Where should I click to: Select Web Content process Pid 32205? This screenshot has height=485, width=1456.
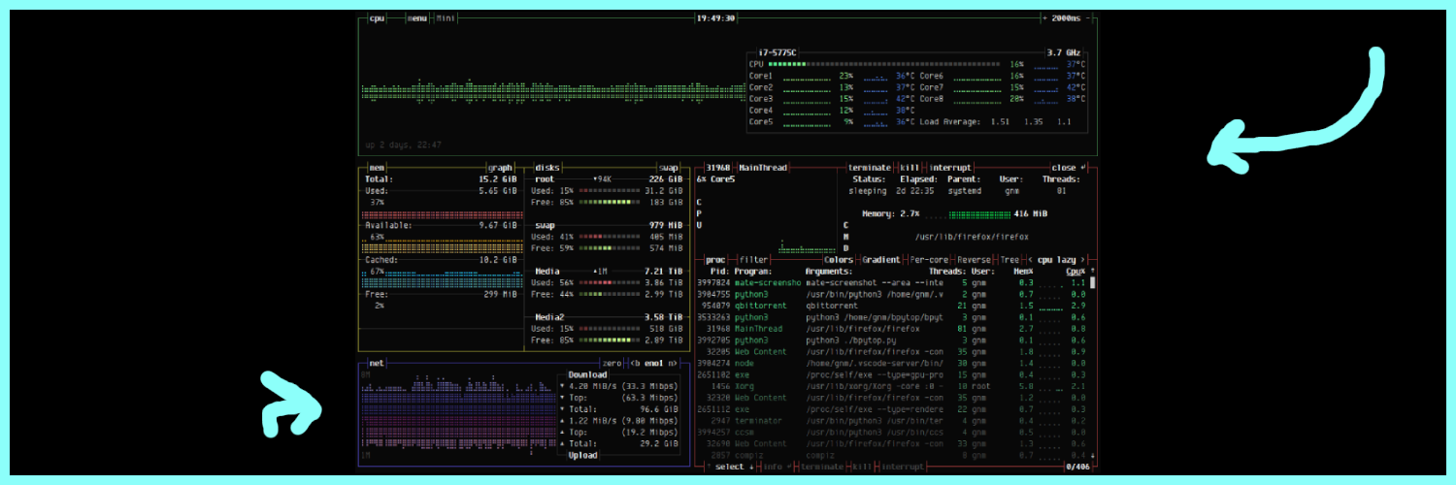(891, 352)
